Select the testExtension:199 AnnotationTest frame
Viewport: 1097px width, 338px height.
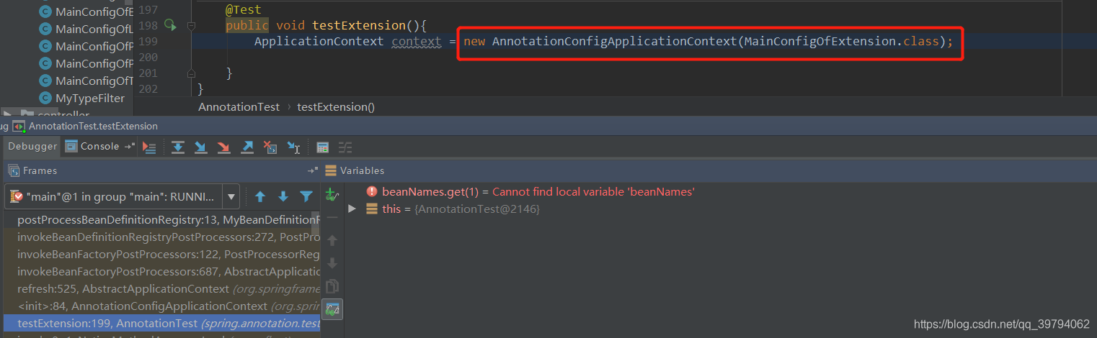click(x=162, y=324)
